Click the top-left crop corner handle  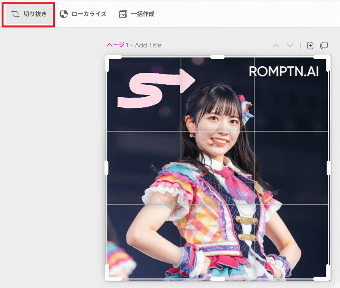point(109,59)
